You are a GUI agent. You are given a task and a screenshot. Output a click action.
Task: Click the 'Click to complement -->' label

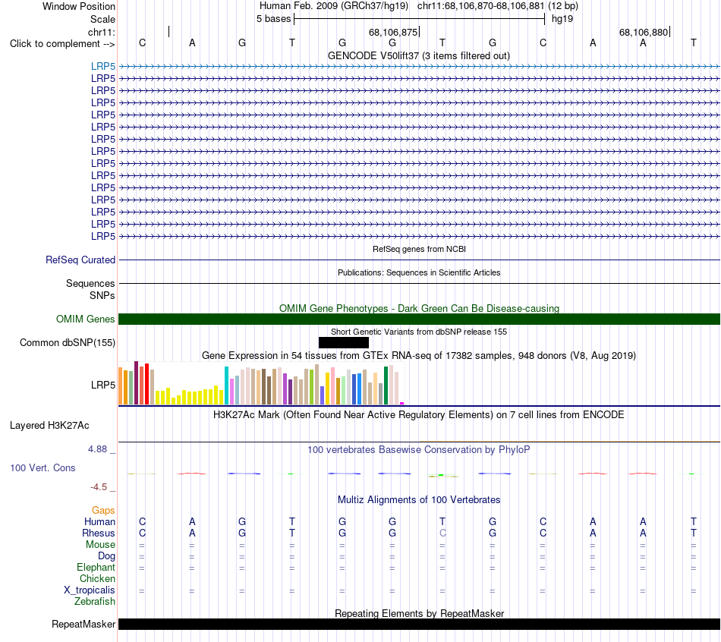(x=62, y=44)
